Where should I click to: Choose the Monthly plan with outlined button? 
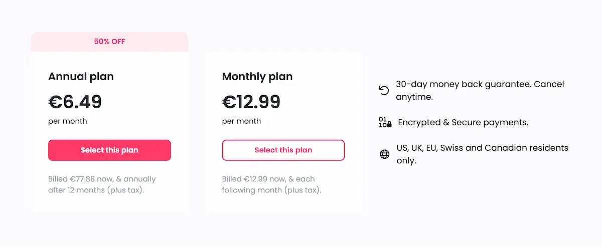click(283, 150)
